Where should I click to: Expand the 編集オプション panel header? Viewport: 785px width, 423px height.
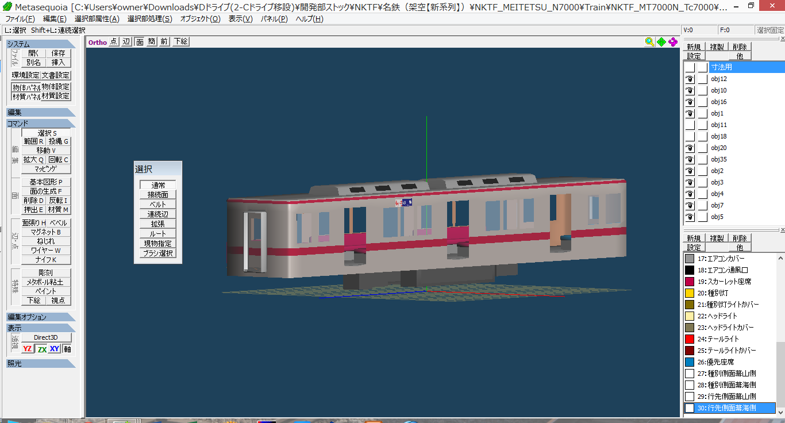click(41, 317)
